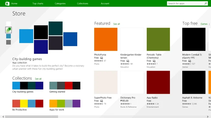Open PhotoFunia orange app tile
The image size is (211, 118).
pyautogui.click(x=106, y=39)
